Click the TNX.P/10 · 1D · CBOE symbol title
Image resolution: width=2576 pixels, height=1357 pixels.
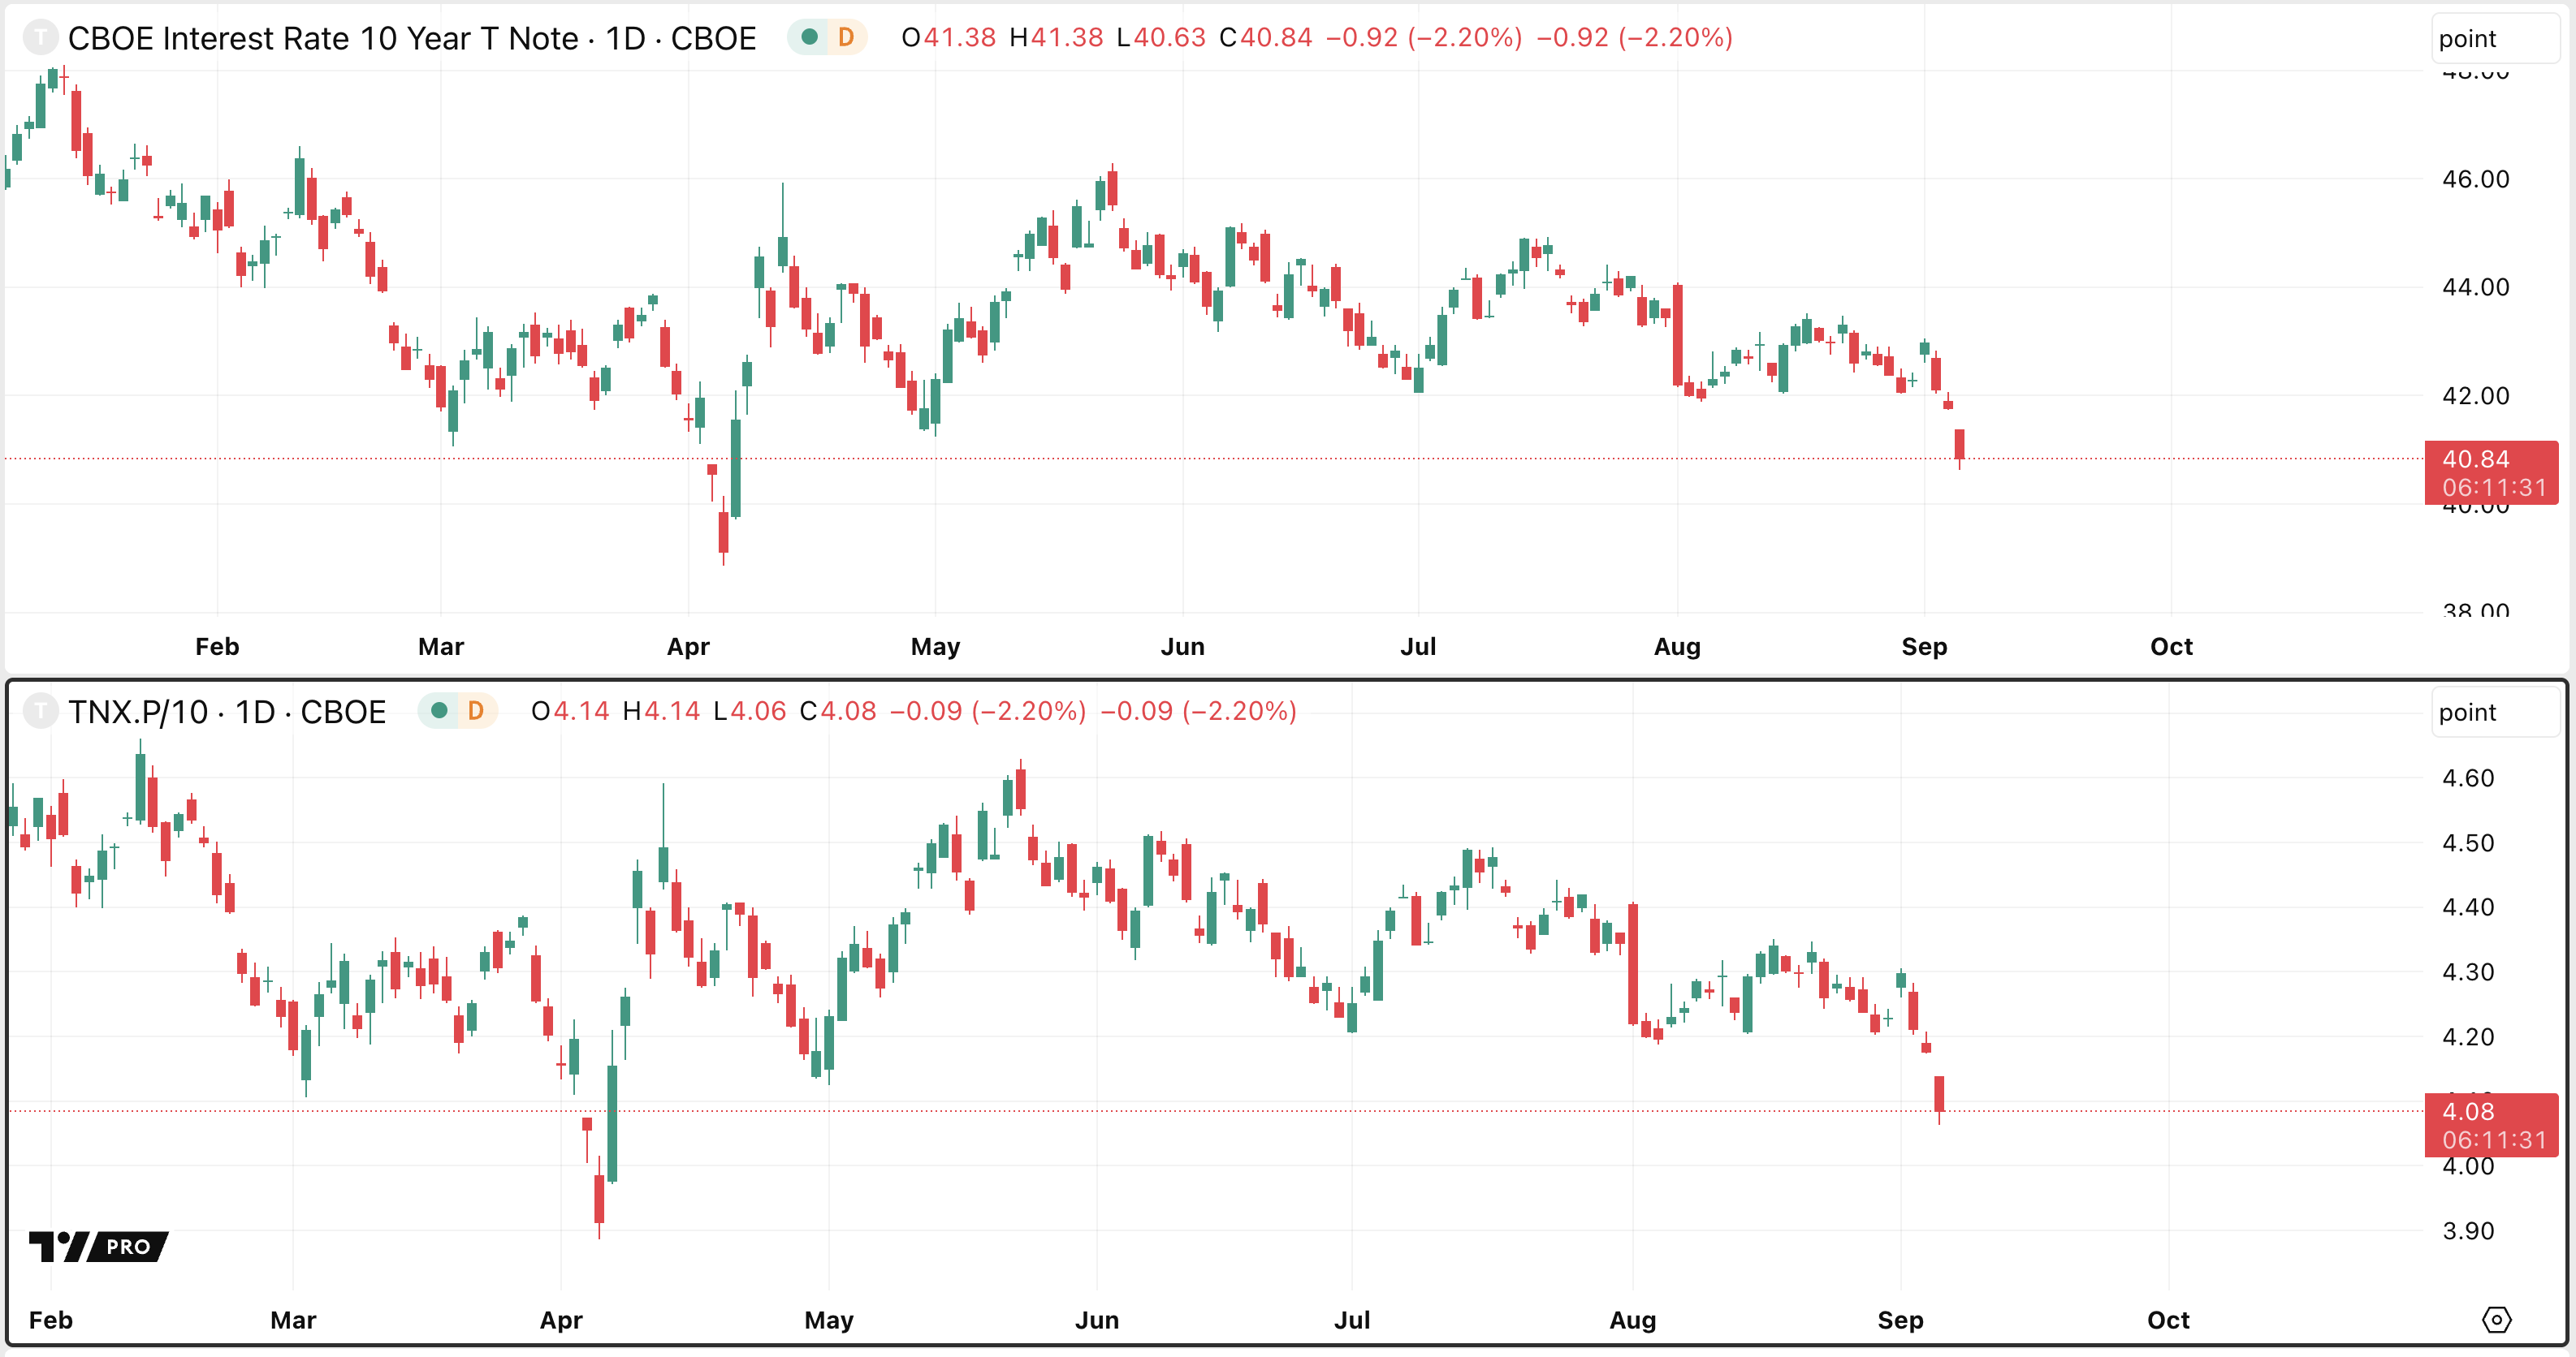click(x=227, y=712)
